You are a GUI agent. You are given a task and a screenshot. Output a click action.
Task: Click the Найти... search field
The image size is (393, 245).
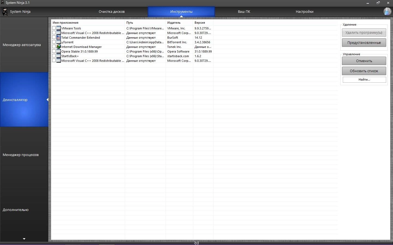point(364,79)
